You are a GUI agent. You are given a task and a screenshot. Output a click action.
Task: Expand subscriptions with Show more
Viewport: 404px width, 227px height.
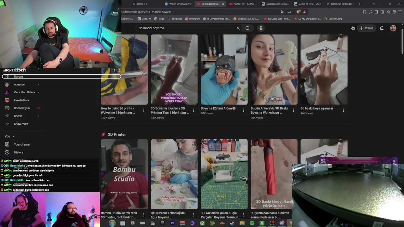pyautogui.click(x=21, y=124)
